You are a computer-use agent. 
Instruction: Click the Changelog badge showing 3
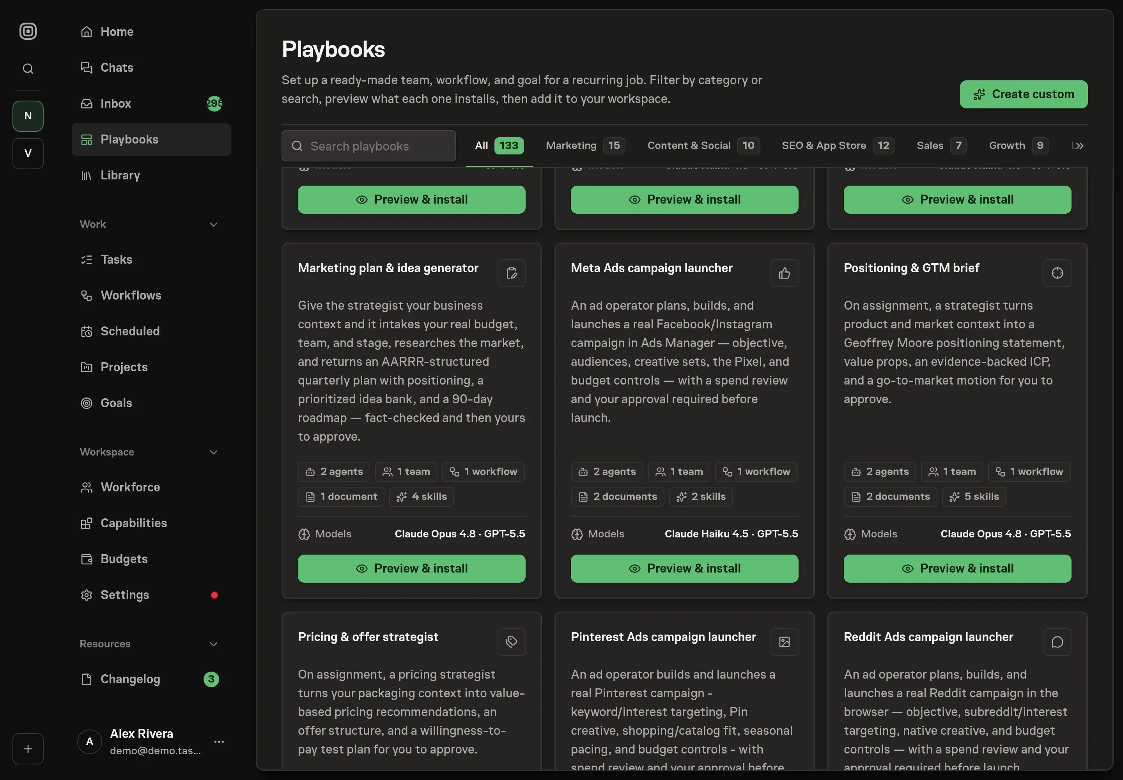pos(211,679)
